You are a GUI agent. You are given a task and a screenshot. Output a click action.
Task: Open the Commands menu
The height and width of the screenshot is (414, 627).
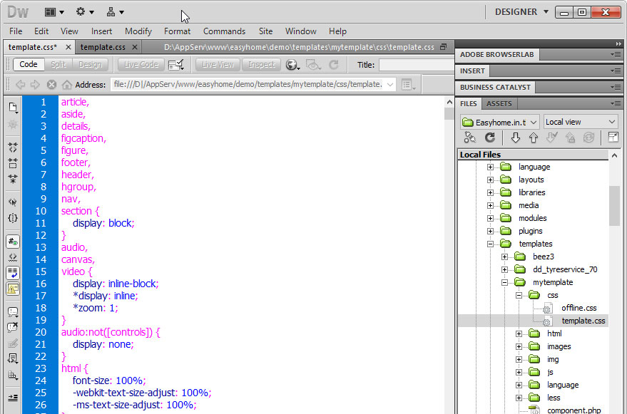[224, 31]
